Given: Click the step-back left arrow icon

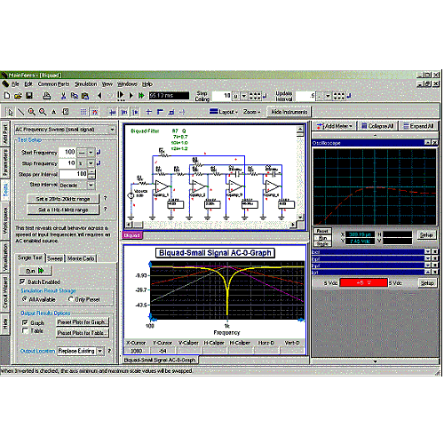Looking at the screenshot, I should click(99, 96).
